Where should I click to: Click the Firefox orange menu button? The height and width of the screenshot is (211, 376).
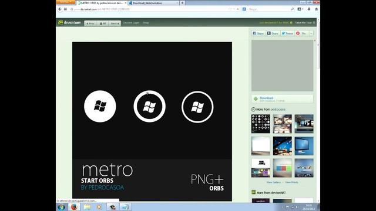(65, 2)
